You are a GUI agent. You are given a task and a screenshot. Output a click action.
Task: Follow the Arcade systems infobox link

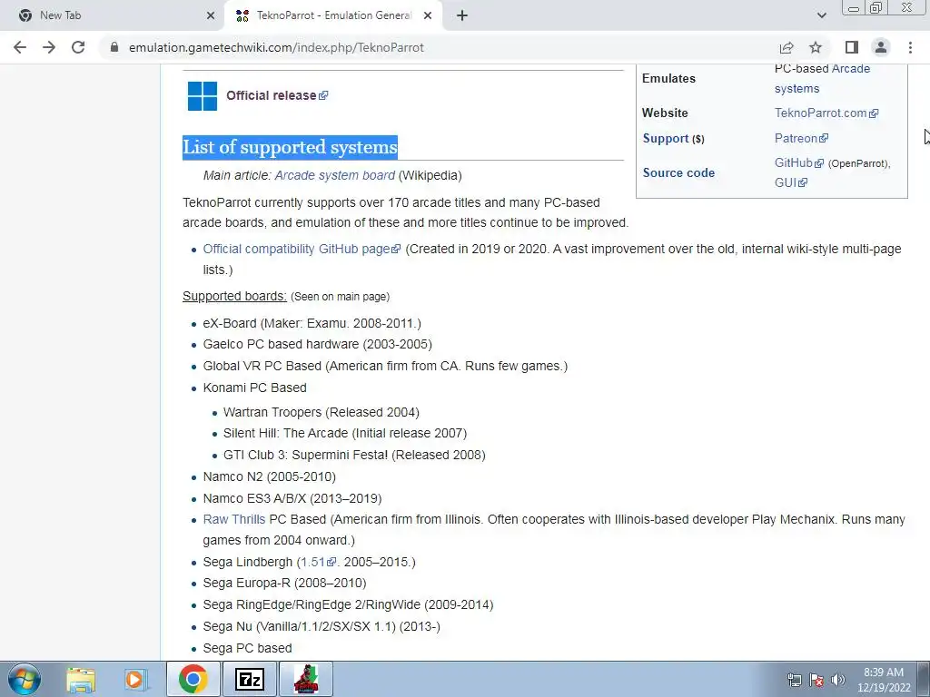(822, 78)
